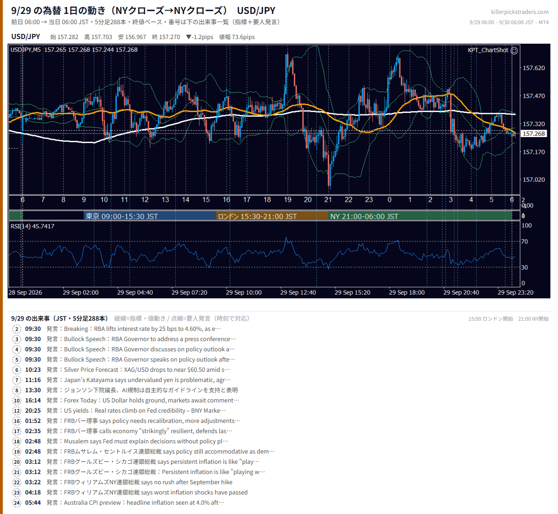Screen dimensions: 558x514
Task: Click the 157.020 price axis label
Action: 534,179
